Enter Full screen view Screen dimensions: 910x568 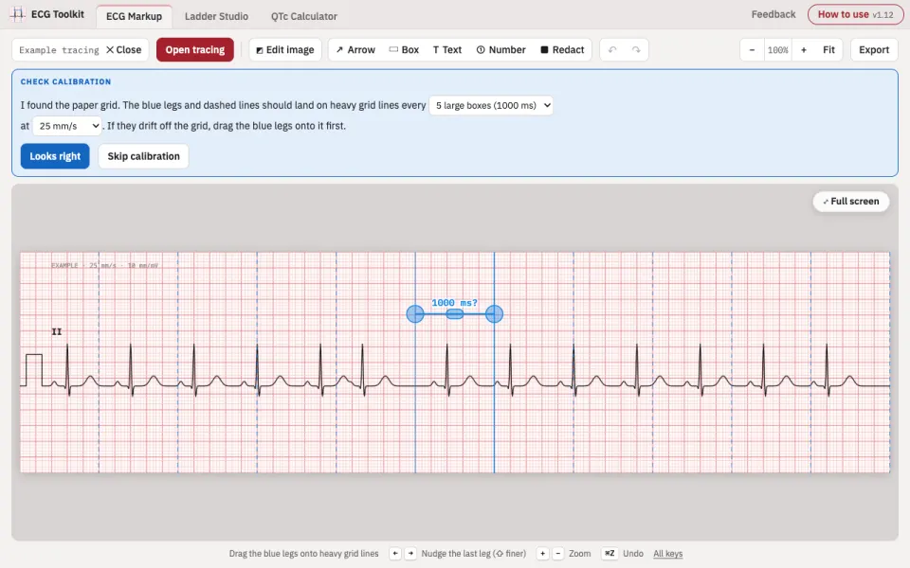(x=851, y=201)
